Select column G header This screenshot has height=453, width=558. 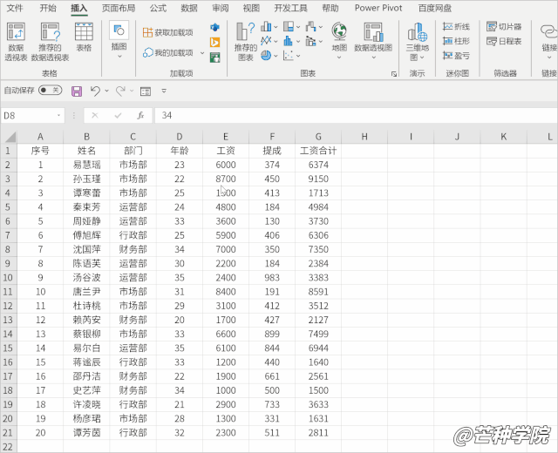318,137
